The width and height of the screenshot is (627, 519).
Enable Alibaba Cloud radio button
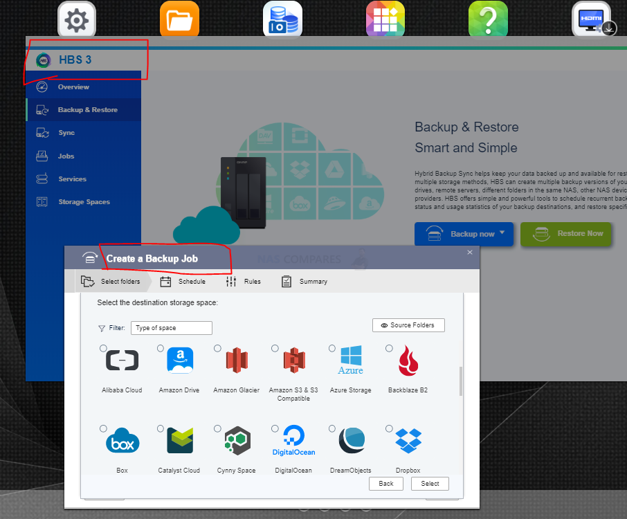tap(103, 348)
